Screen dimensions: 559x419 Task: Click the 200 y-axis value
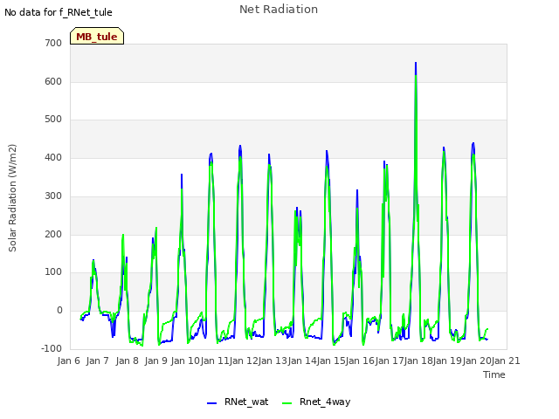[53, 235]
